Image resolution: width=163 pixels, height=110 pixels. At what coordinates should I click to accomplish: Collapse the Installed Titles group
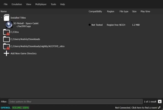(x=2, y=18)
